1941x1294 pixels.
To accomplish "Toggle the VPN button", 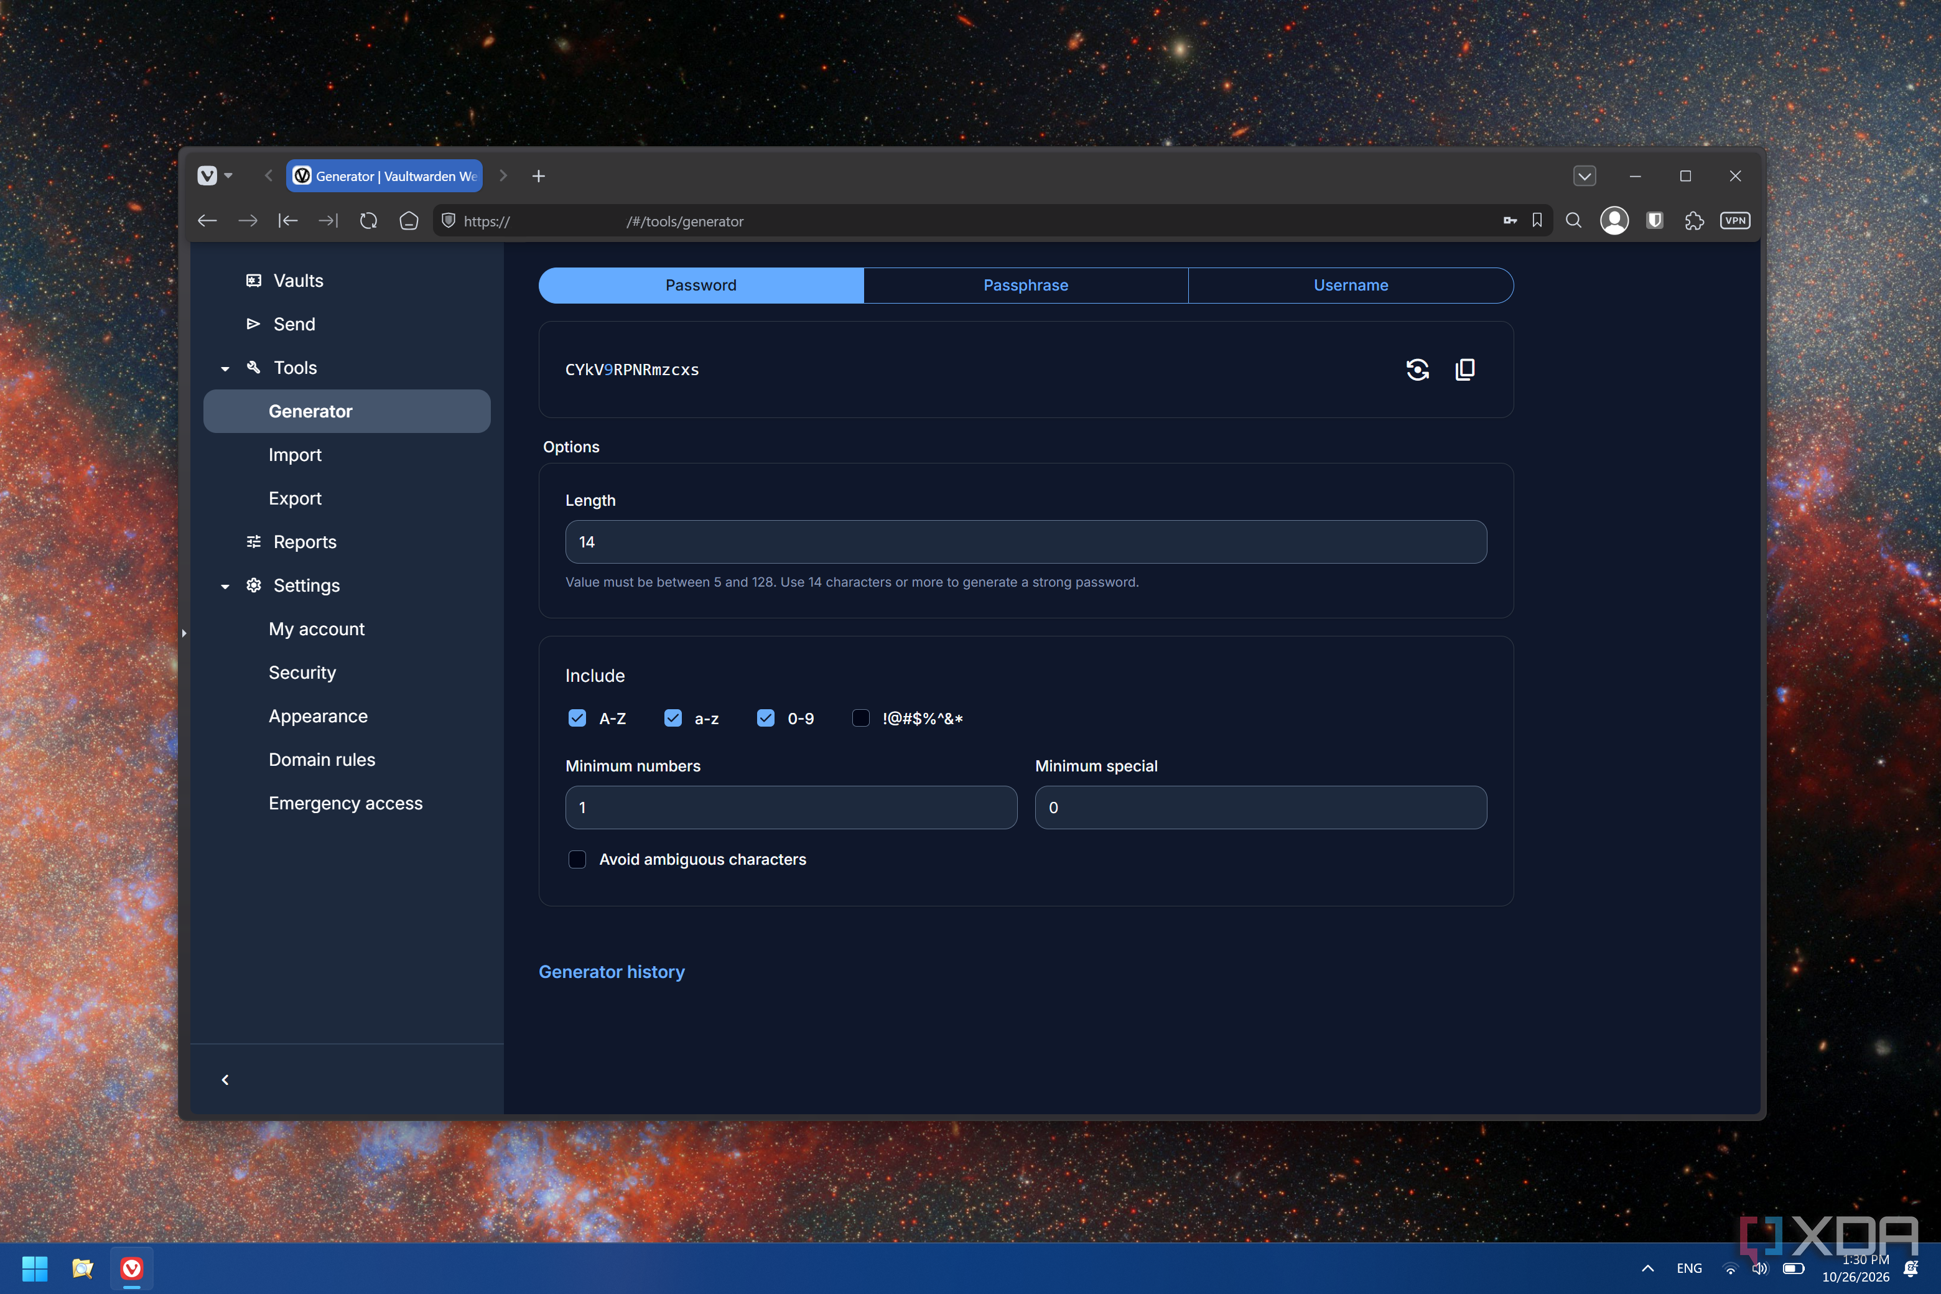I will click(1734, 221).
